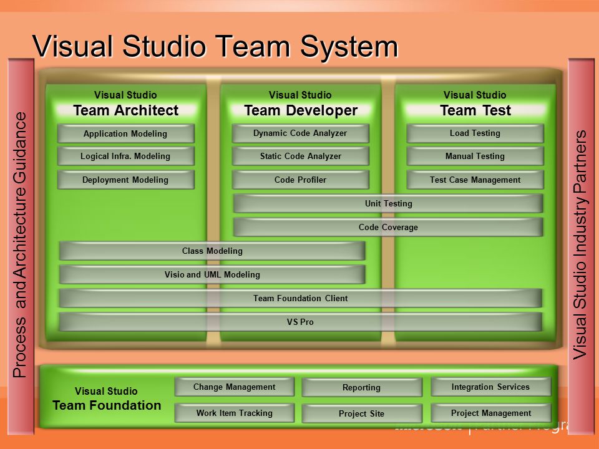
Task: Select the Class Modeling bar
Action: (x=212, y=251)
